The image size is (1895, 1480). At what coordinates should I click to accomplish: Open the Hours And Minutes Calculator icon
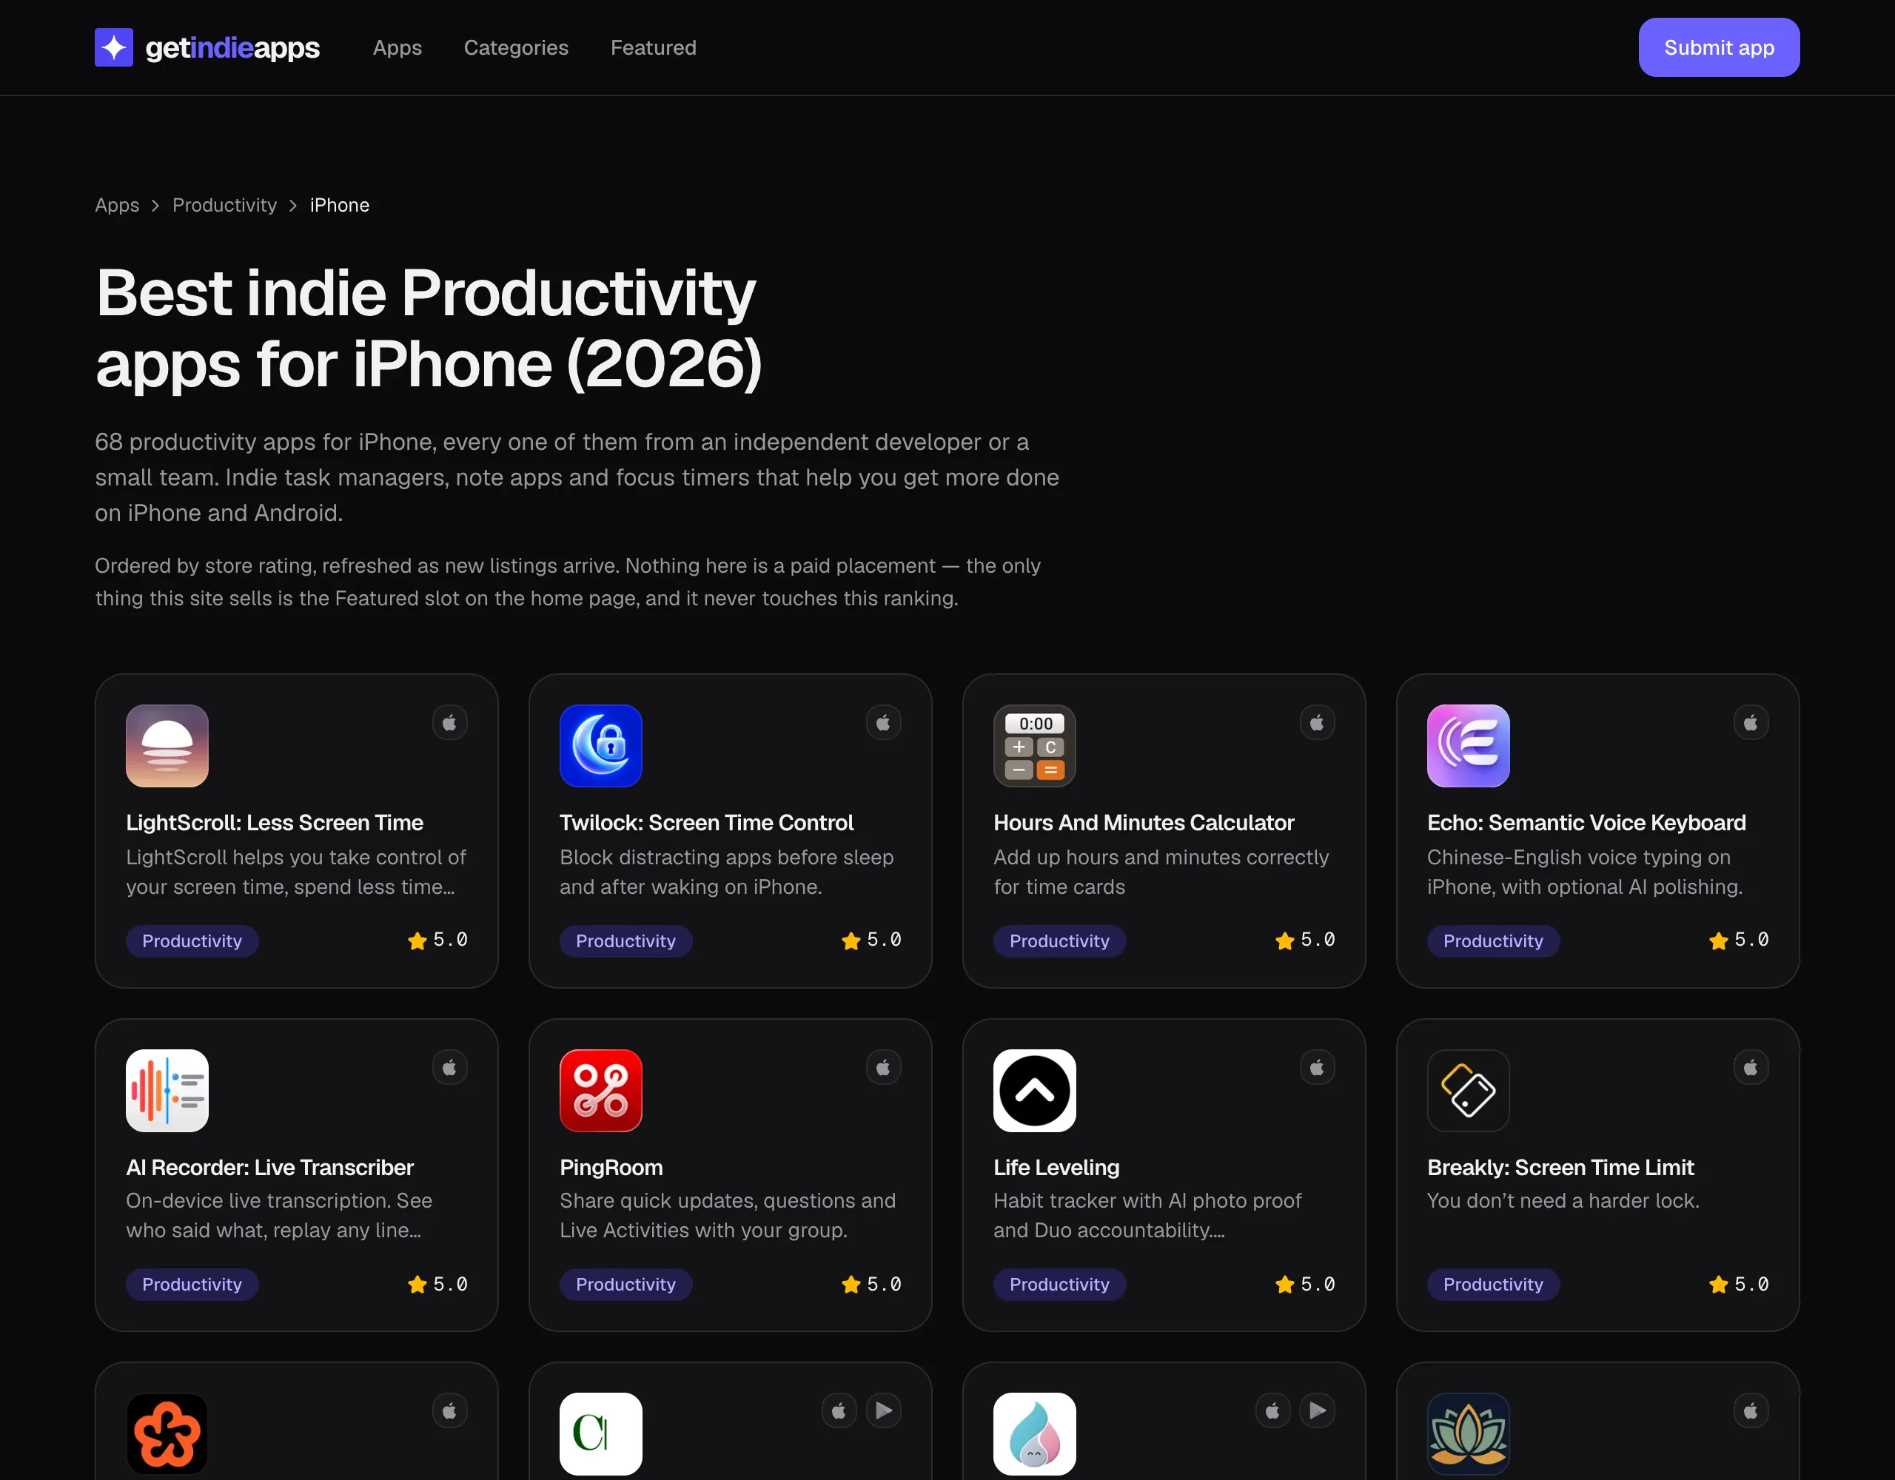(1034, 746)
